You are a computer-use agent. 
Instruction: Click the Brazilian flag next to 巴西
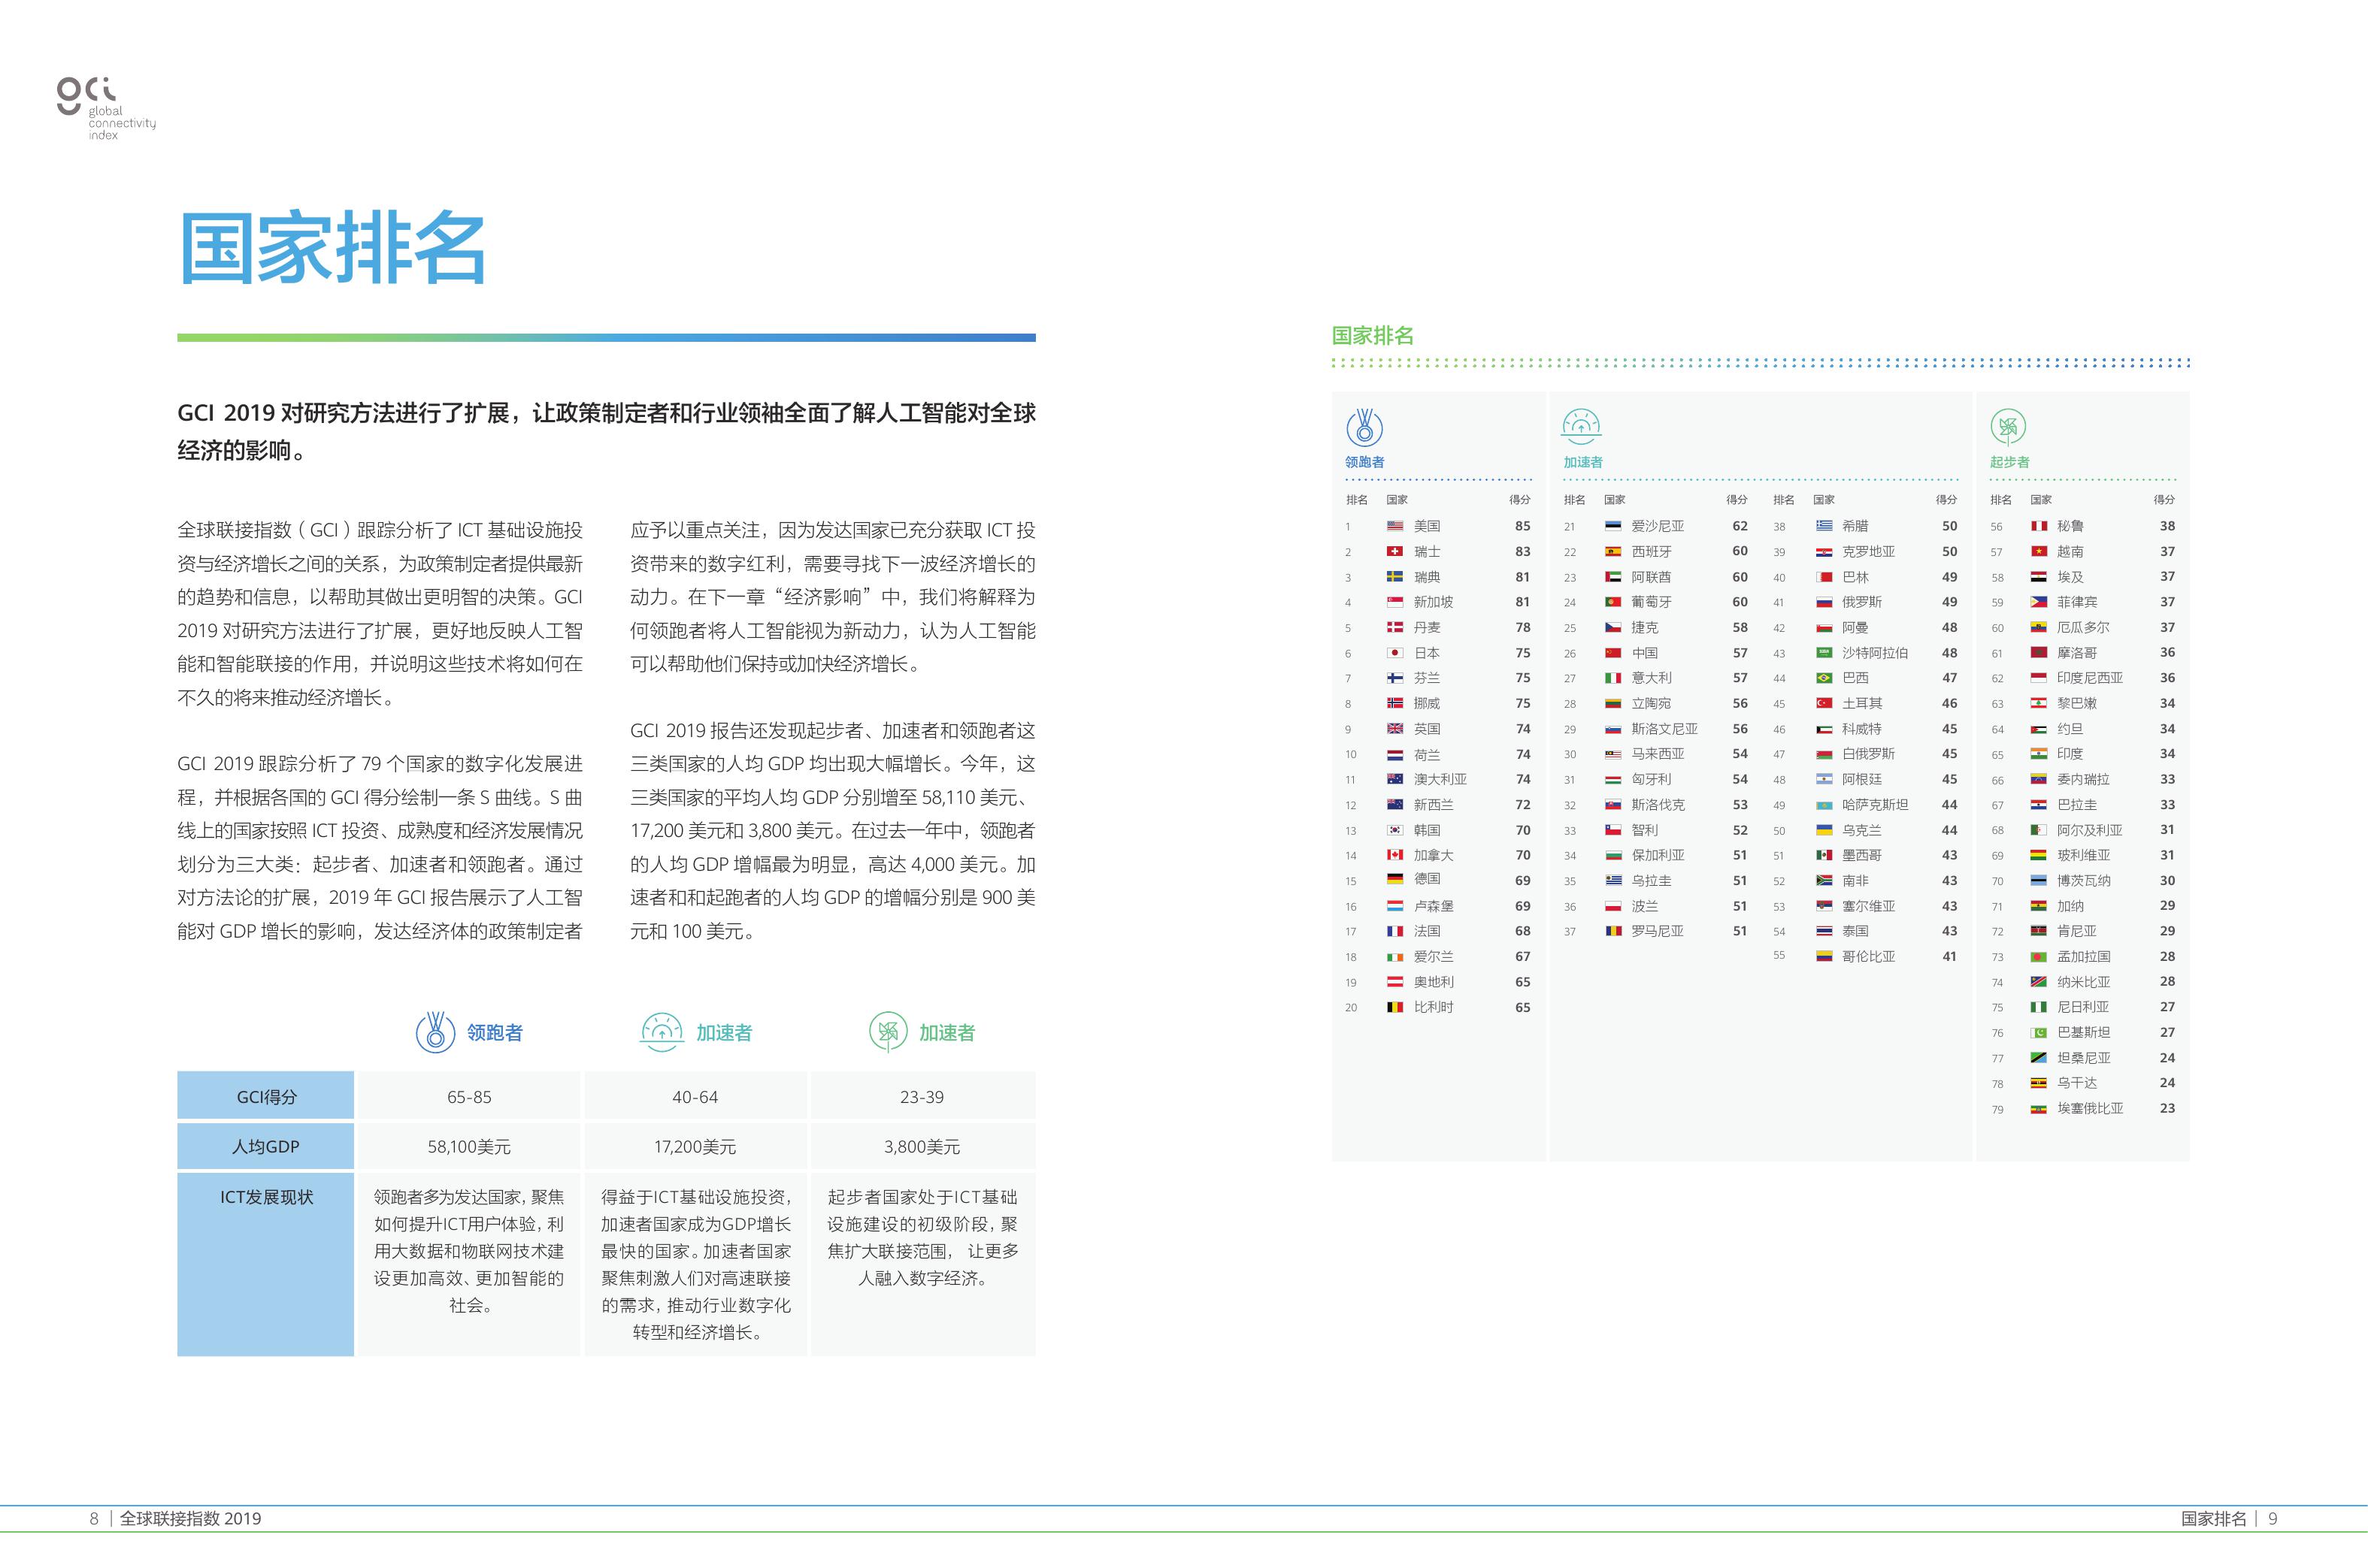[x=1824, y=678]
